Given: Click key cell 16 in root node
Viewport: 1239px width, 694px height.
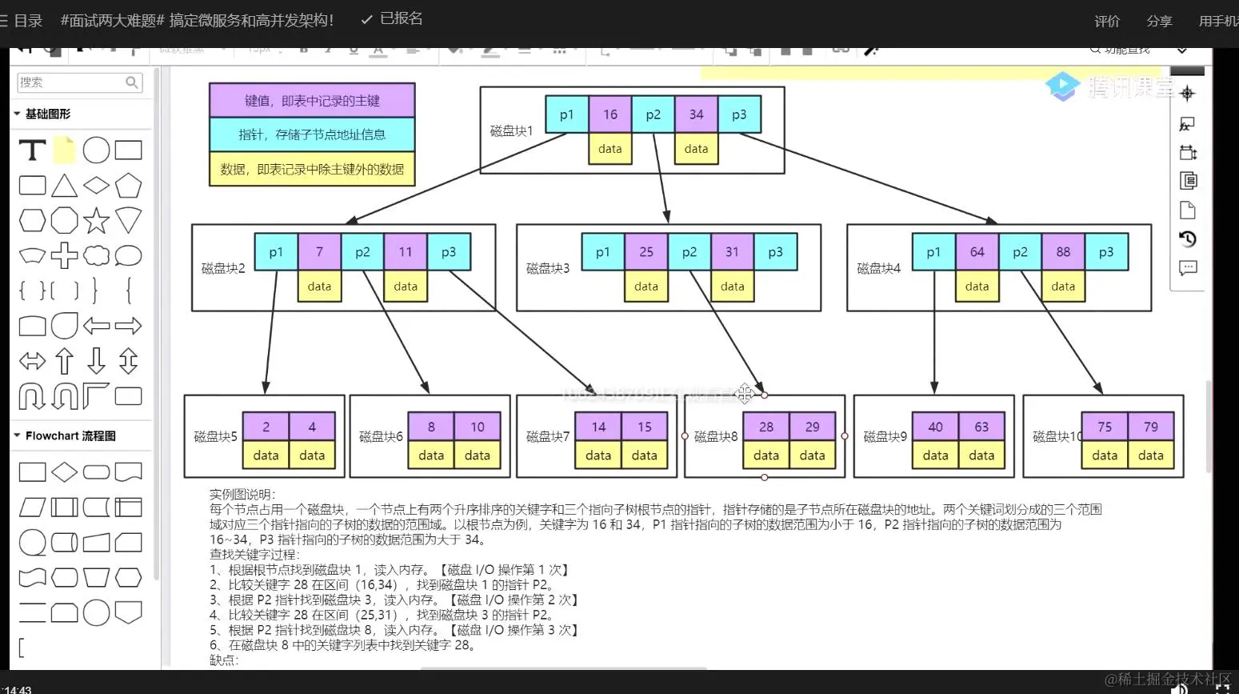Looking at the screenshot, I should point(610,114).
